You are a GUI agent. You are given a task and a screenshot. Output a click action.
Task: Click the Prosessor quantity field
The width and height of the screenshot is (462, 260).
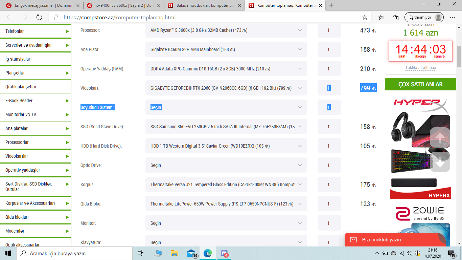(329, 30)
